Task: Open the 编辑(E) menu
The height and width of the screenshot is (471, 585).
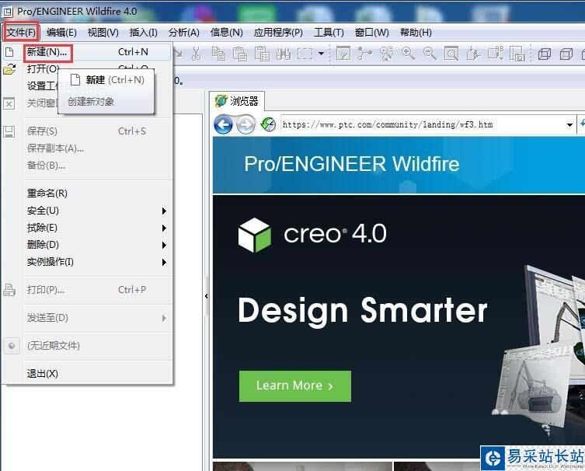Action: pyautogui.click(x=61, y=33)
